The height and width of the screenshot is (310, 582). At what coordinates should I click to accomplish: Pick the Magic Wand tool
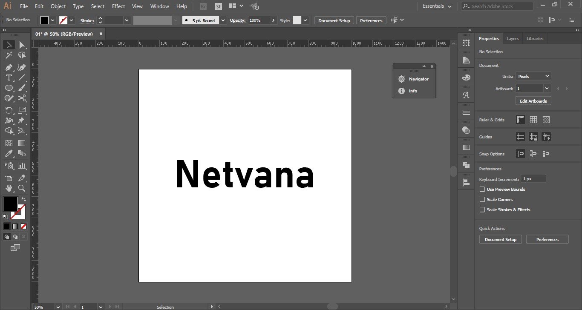tap(9, 55)
